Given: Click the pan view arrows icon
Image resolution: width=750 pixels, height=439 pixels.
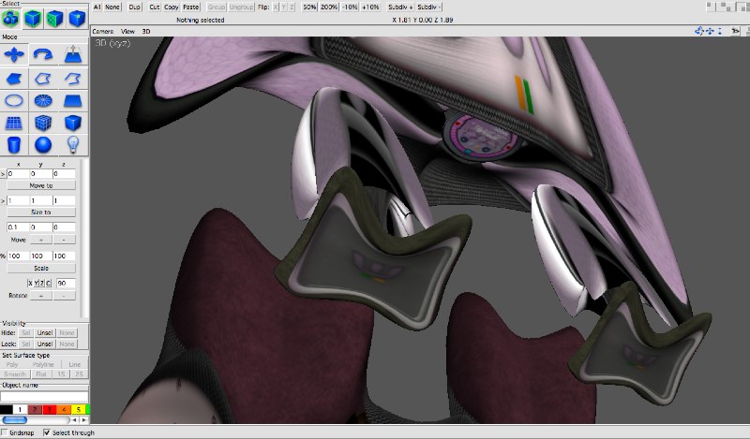Looking at the screenshot, I should [x=710, y=31].
